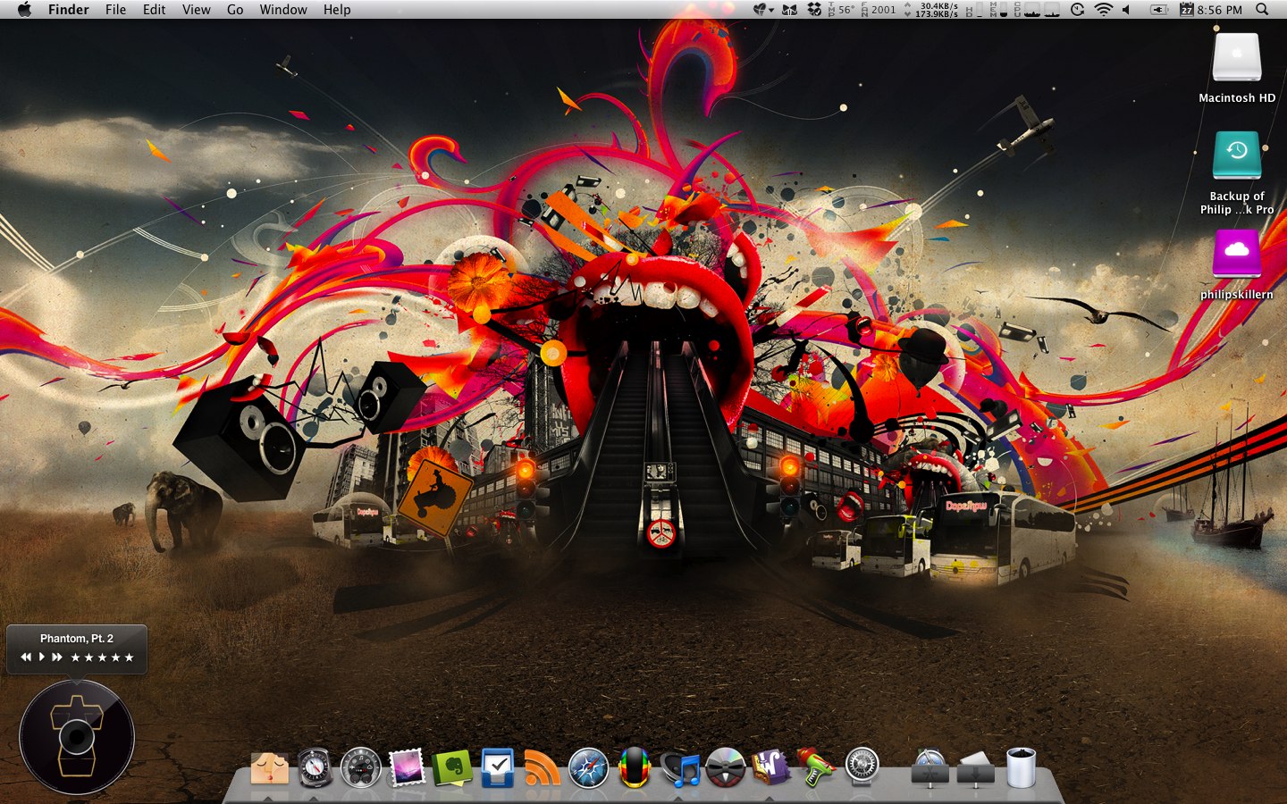Open the Finder menu
The width and height of the screenshot is (1287, 804).
point(68,10)
